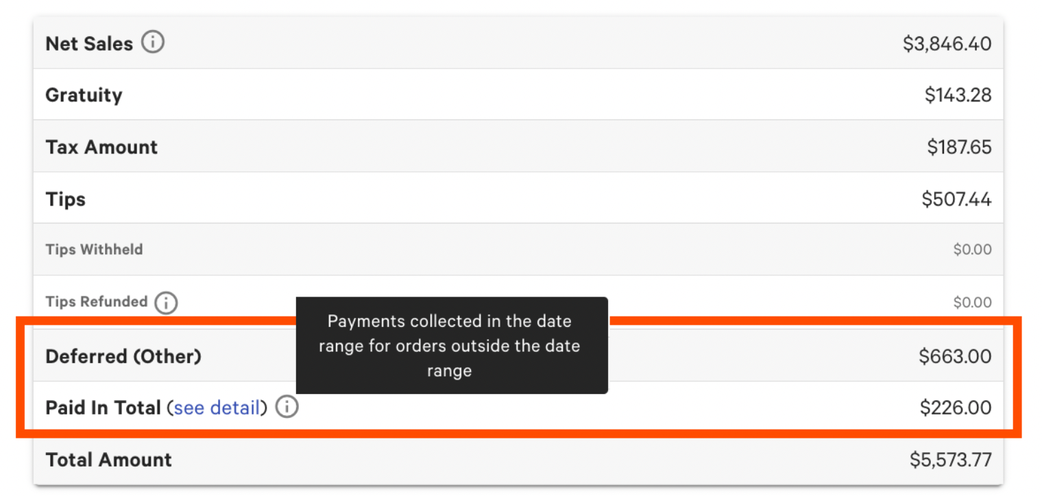Open the Paid In Total info icon
The height and width of the screenshot is (496, 1042).
tap(287, 408)
